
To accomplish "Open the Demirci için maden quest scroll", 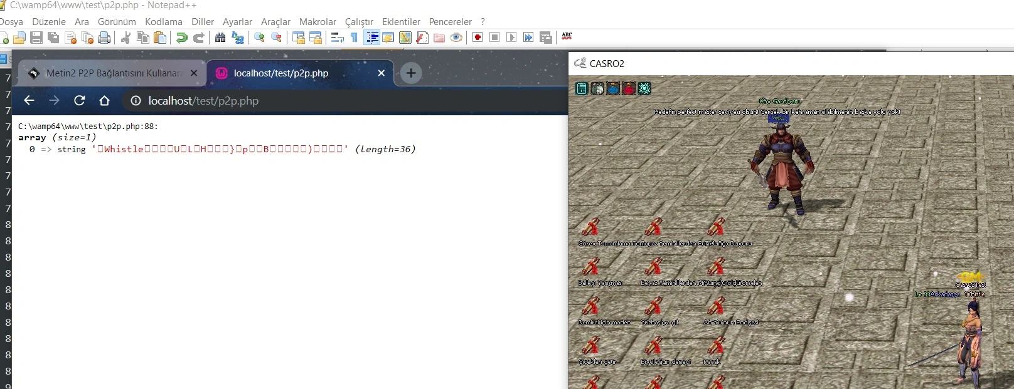I will pos(590,306).
